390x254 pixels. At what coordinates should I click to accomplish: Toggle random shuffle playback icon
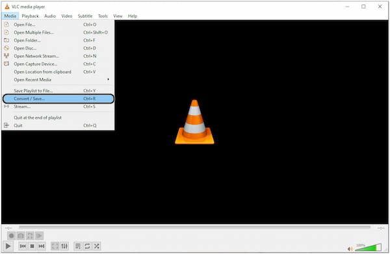click(x=96, y=246)
